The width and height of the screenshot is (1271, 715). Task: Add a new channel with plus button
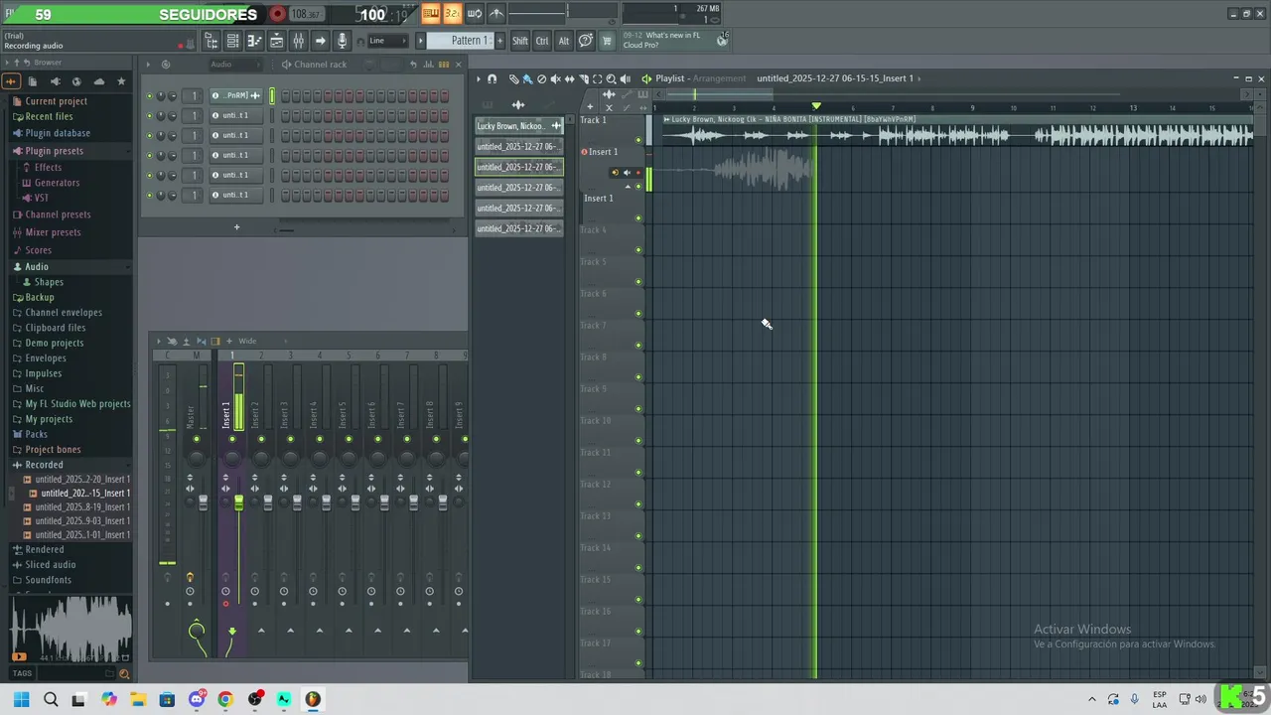pyautogui.click(x=236, y=227)
